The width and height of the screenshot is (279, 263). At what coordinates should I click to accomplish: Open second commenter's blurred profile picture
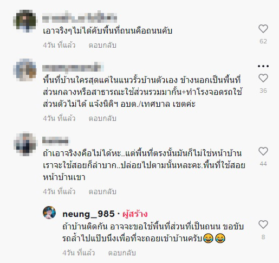tap(25, 70)
